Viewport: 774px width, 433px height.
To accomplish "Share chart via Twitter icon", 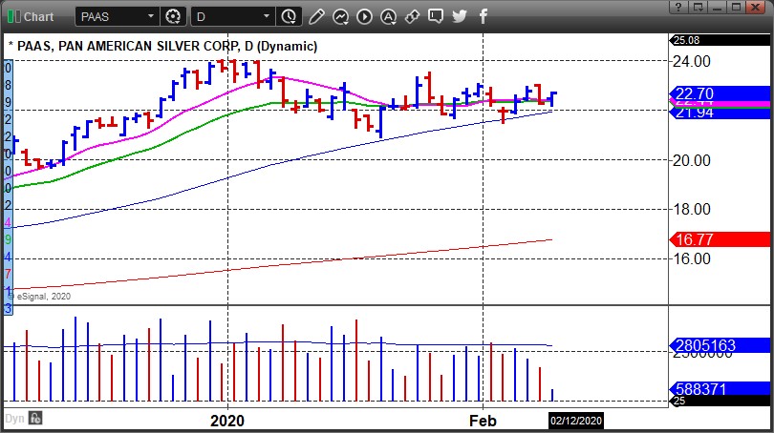I will point(460,16).
